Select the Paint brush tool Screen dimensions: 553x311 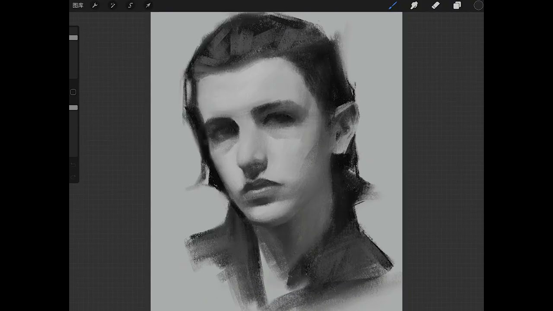pos(393,6)
